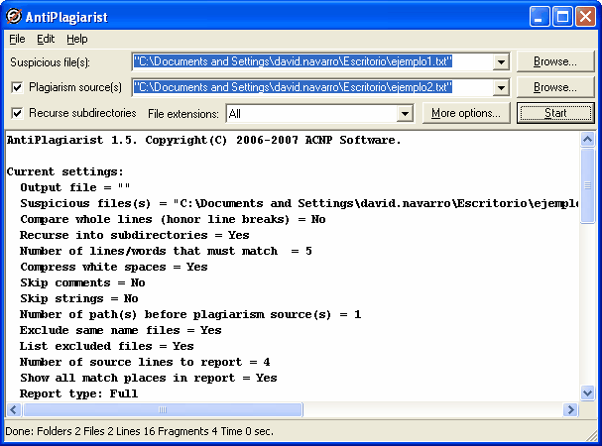Browse for suspicious file ejemplo1.txt
The height and width of the screenshot is (446, 602).
[x=555, y=61]
